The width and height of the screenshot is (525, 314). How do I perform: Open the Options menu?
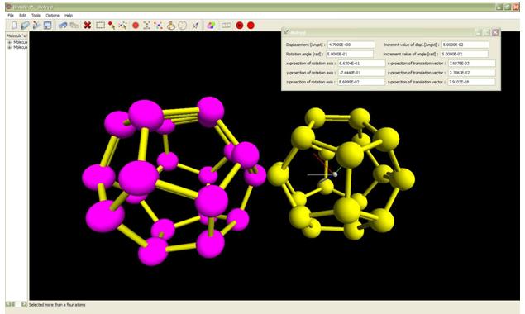tap(53, 16)
